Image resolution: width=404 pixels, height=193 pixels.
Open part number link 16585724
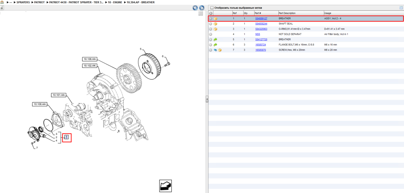click(261, 44)
